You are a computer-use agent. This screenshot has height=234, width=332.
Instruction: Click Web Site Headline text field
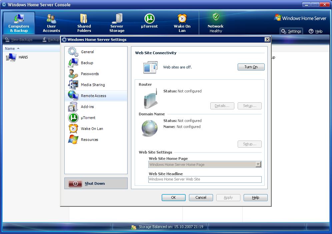pyautogui.click(x=205, y=179)
